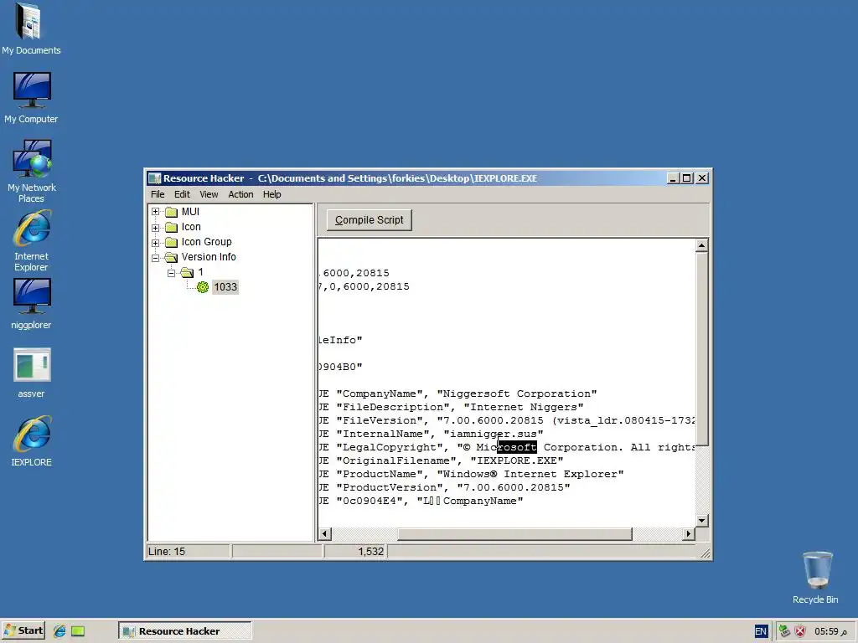Image resolution: width=858 pixels, height=643 pixels.
Task: Open the Recycle Bin
Action: click(815, 578)
